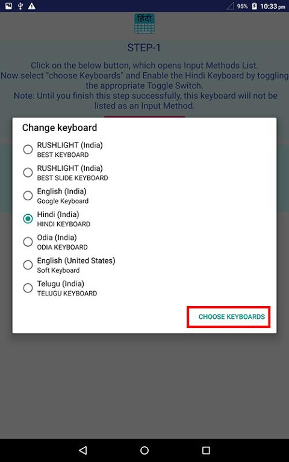This screenshot has height=462, width=289.
Task: Select the Telugu (India) keyboard
Action: [x=28, y=288]
